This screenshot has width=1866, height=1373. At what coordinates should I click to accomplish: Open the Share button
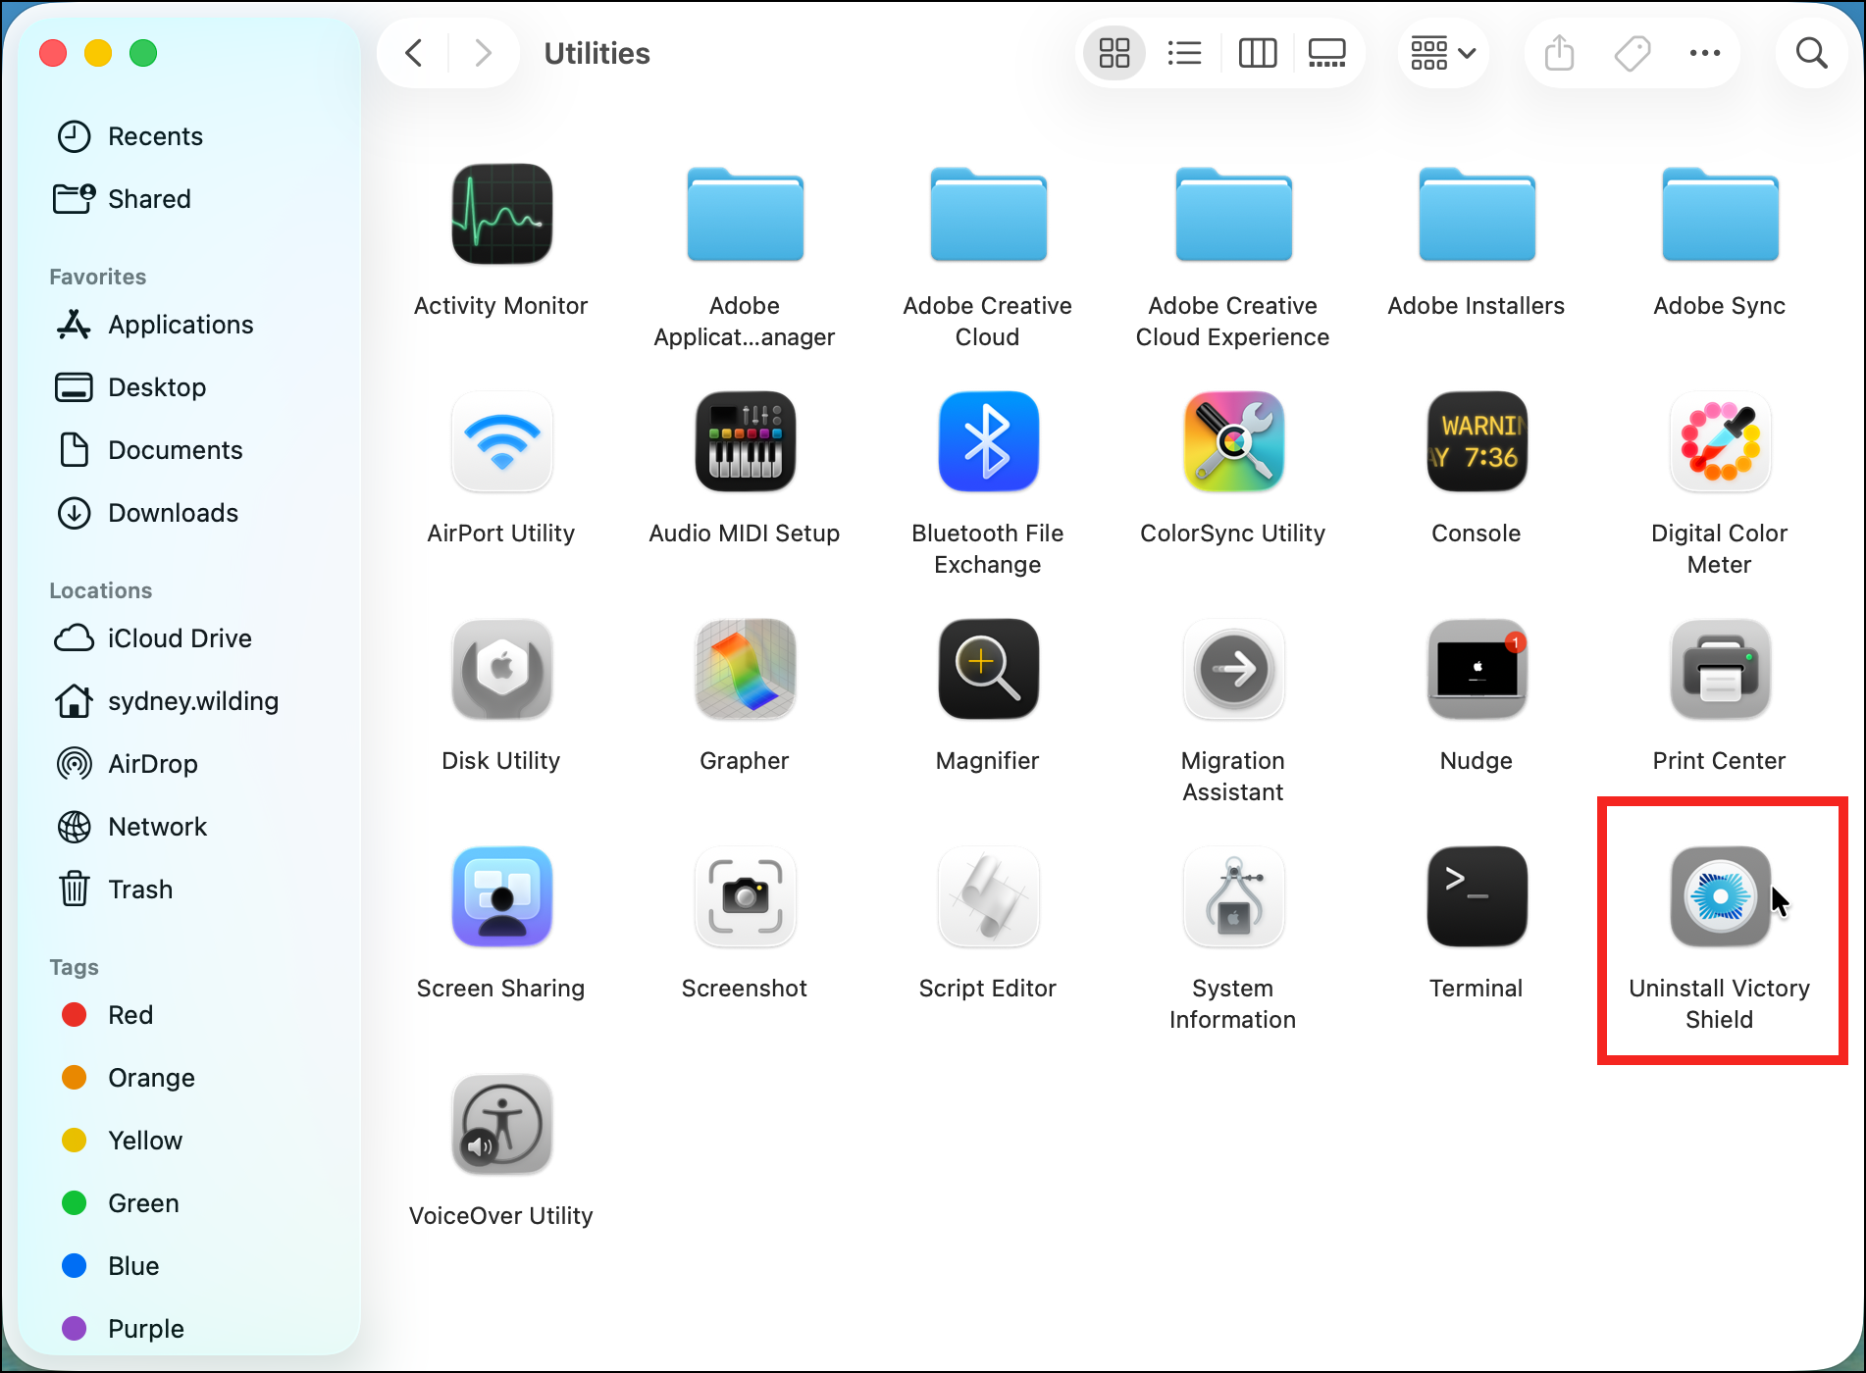tap(1559, 53)
